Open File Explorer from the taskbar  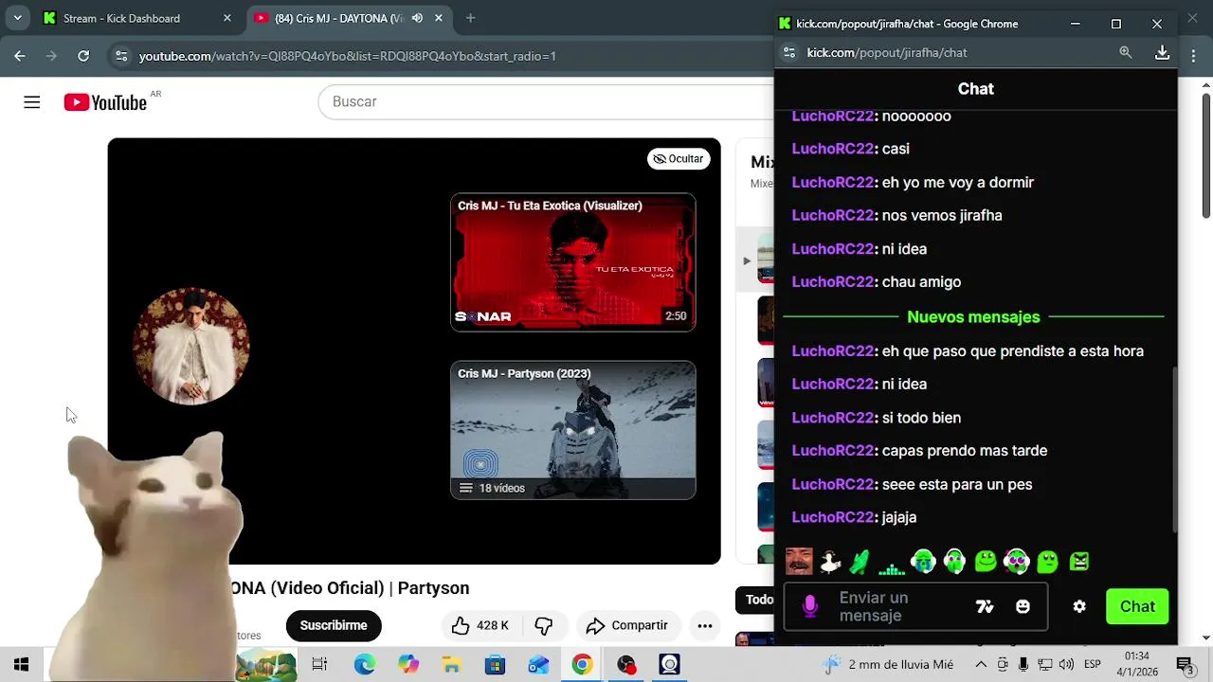[452, 665]
